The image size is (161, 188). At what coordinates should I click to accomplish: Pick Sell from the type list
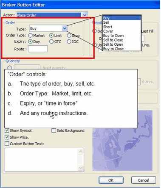(121, 22)
